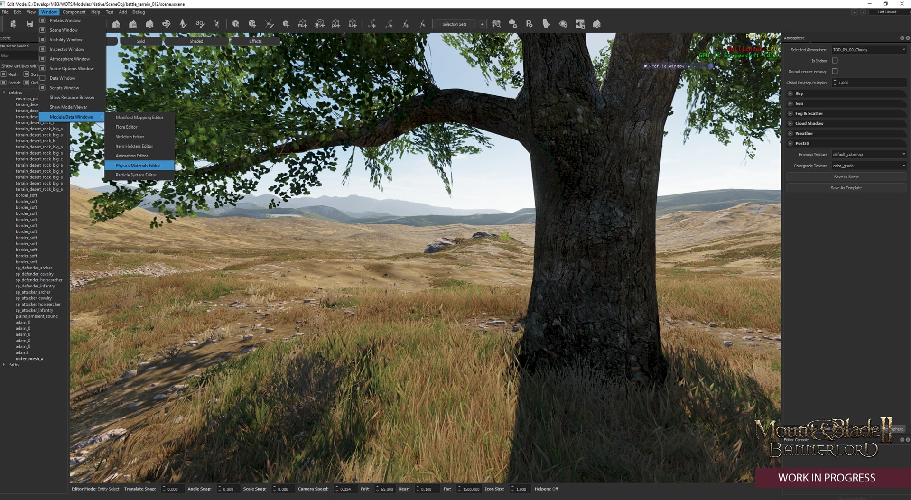Viewport: 911px width, 500px height.
Task: Click the cloud with gear icon
Action: (513, 24)
